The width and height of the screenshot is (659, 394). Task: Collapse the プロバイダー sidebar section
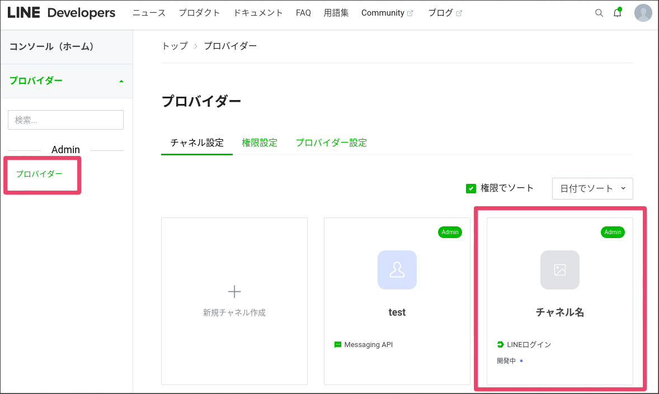coord(121,80)
